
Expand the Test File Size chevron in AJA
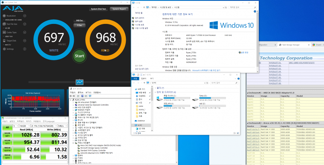pyautogui.click(x=25, y=24)
